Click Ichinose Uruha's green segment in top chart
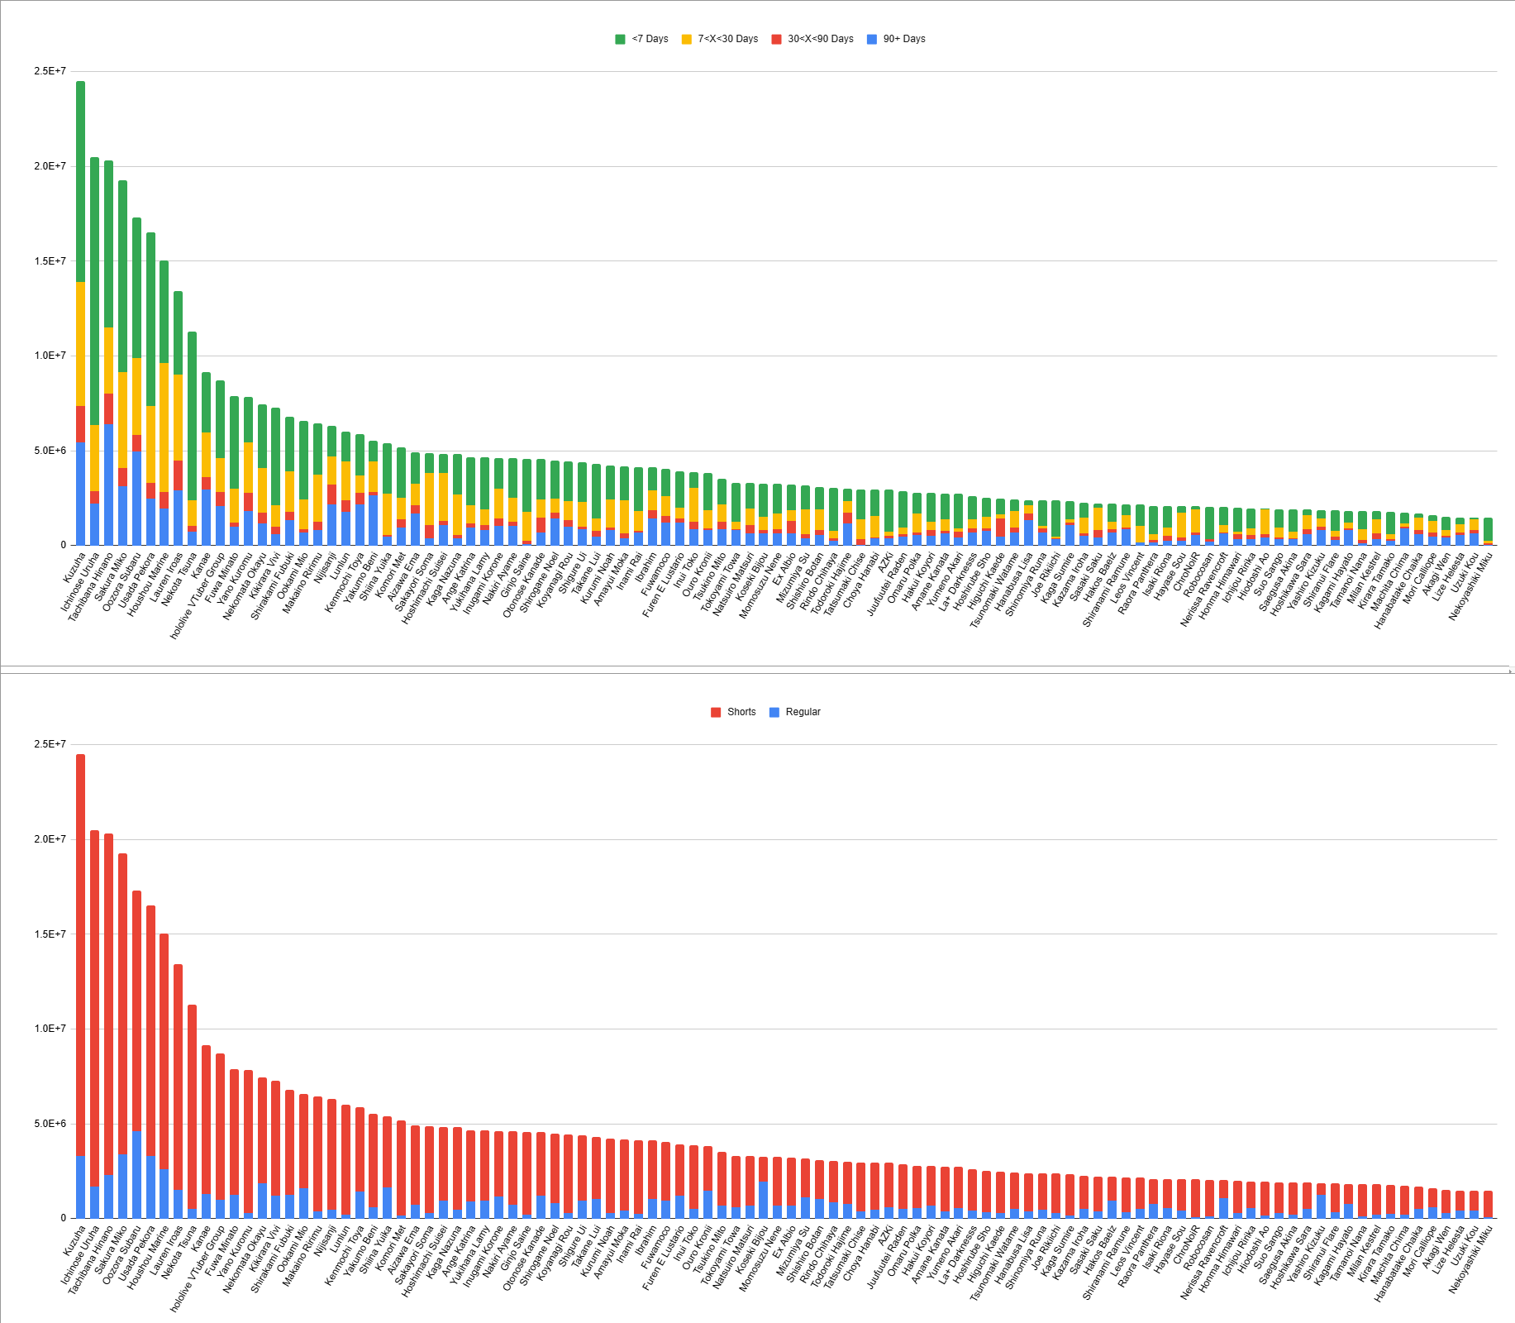This screenshot has height=1323, width=1515. pyautogui.click(x=94, y=291)
